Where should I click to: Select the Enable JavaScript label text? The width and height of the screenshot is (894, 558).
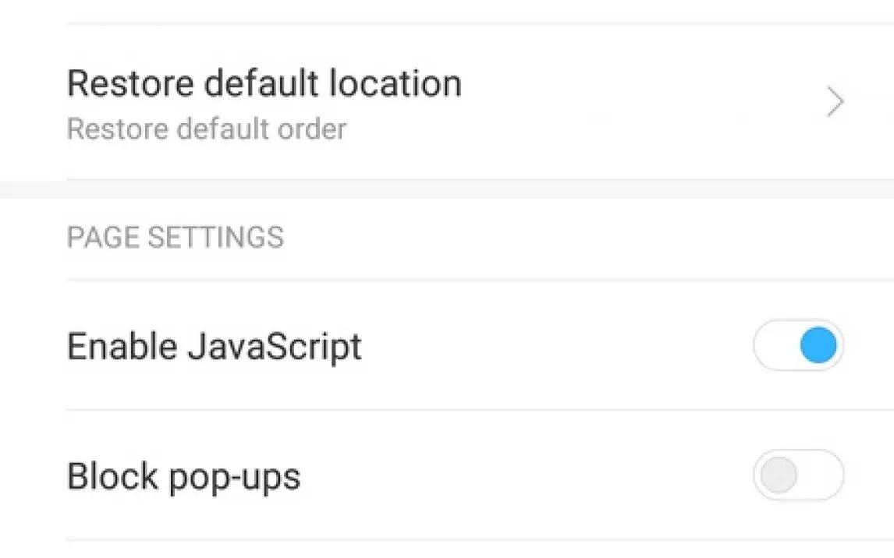214,347
